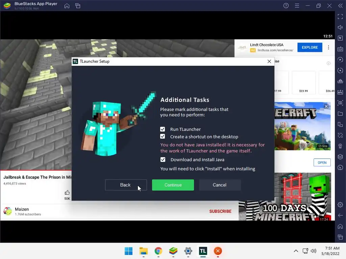Toggle the eco mode gauge icon
The image size is (346, 259).
(x=340, y=168)
